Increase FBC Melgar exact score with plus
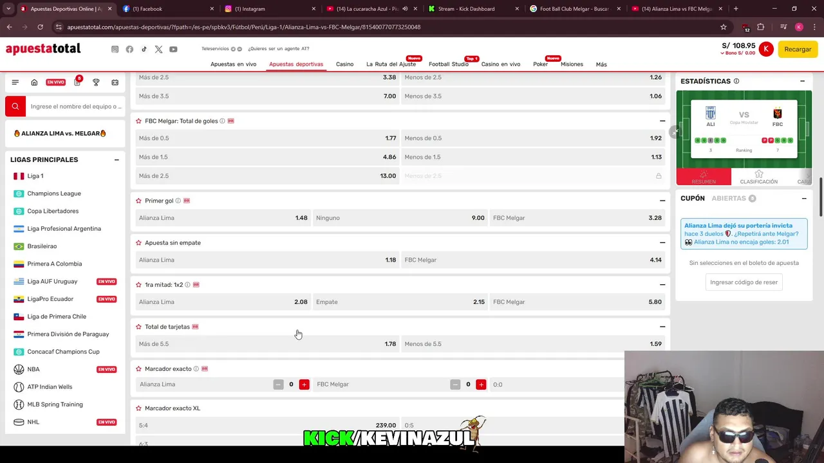Viewport: 824px width, 463px height. click(481, 385)
